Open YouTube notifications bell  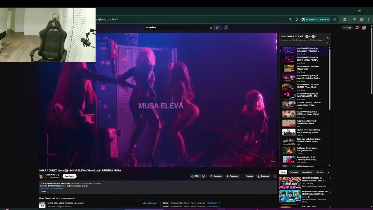click(x=357, y=28)
